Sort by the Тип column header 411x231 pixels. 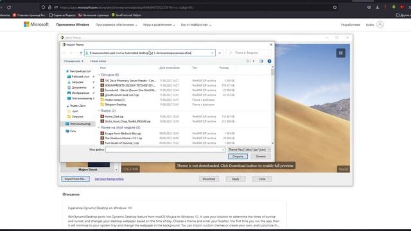(x=195, y=68)
